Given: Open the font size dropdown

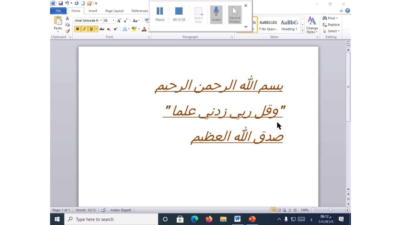Looking at the screenshot, I should [113, 21].
